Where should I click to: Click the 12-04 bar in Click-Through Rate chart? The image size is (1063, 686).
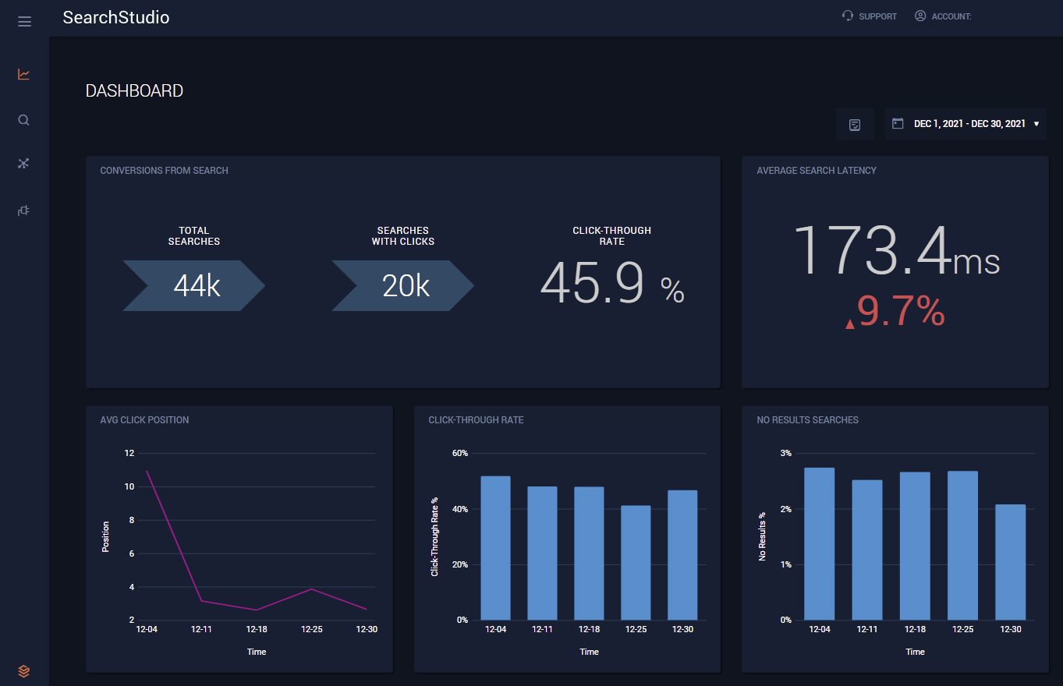point(496,548)
